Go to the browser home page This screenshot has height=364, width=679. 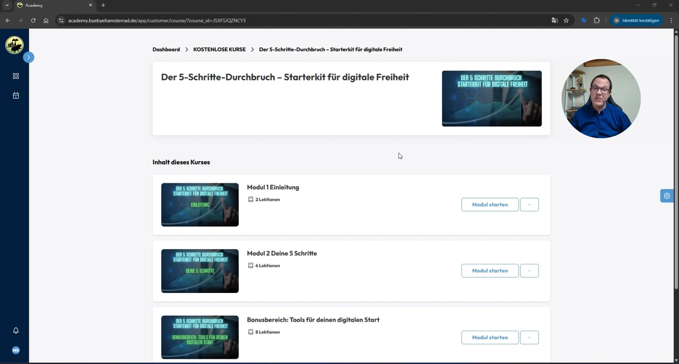click(46, 21)
